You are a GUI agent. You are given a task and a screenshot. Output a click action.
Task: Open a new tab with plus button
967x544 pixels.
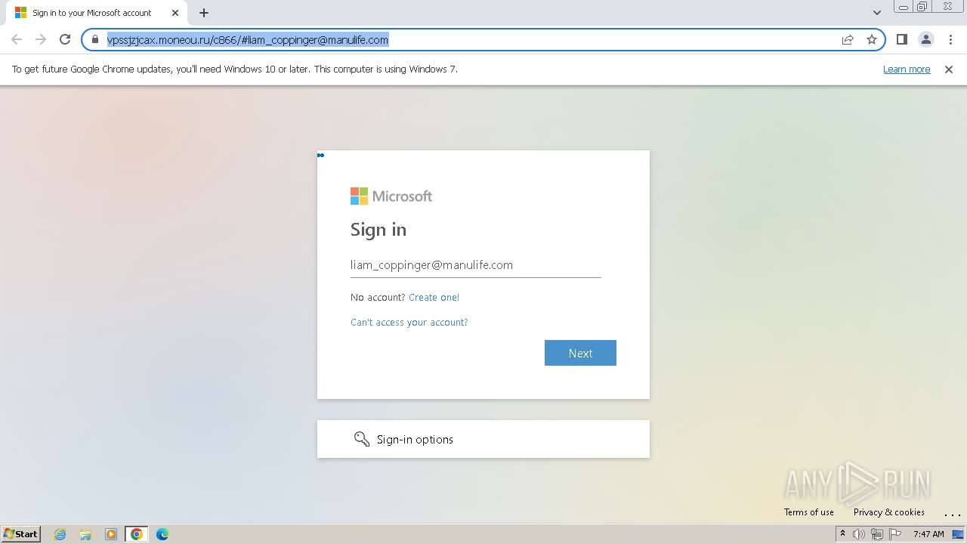pyautogui.click(x=204, y=13)
